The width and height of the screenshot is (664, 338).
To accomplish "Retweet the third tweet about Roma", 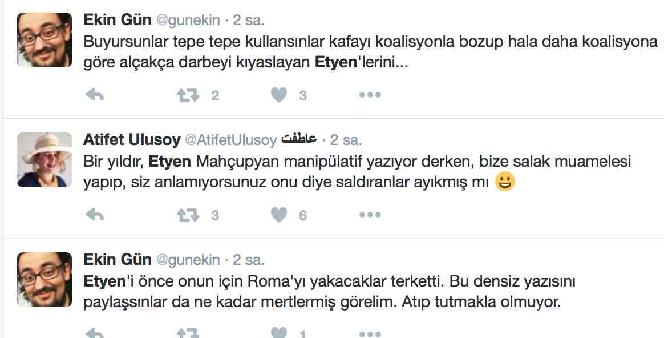I will point(187,333).
